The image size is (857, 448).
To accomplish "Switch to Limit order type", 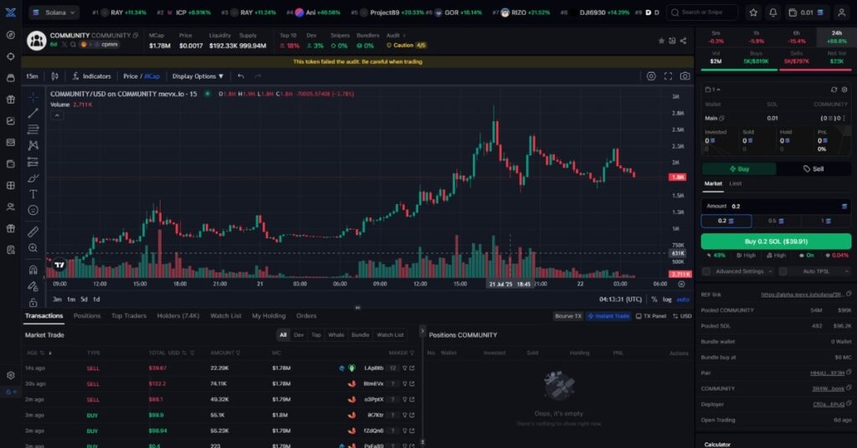I will click(x=735, y=183).
